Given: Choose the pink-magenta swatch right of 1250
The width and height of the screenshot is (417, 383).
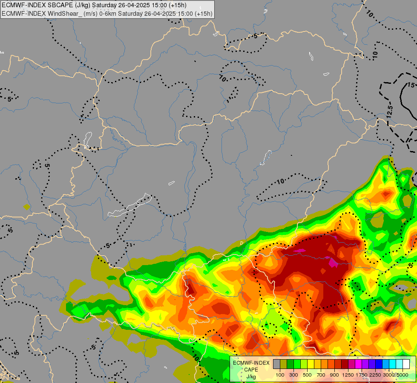Looking at the screenshot, I should pos(351,364).
